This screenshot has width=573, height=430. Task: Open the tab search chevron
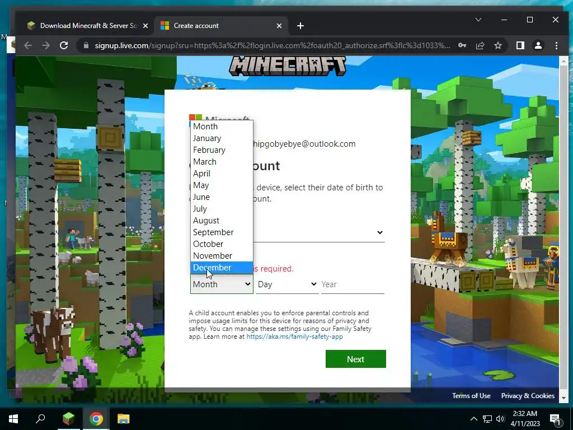pos(478,20)
